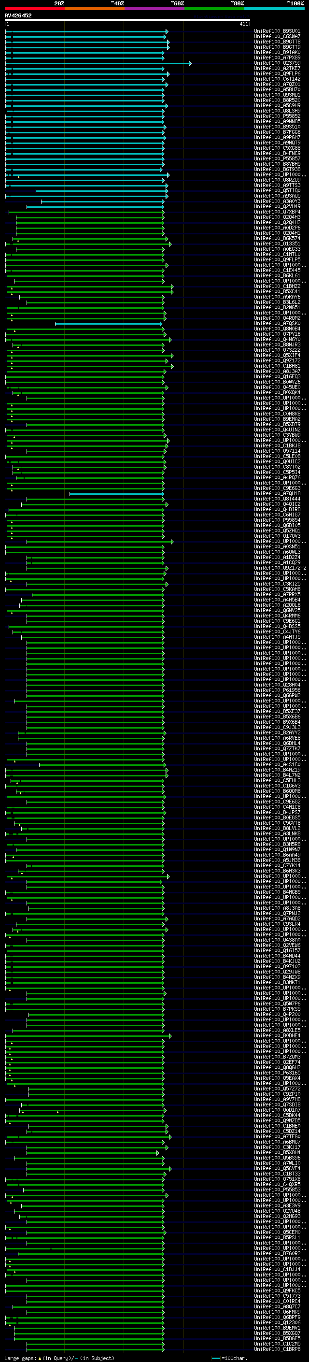Click the long cyan alignment bar for O23759

(x=98, y=63)
